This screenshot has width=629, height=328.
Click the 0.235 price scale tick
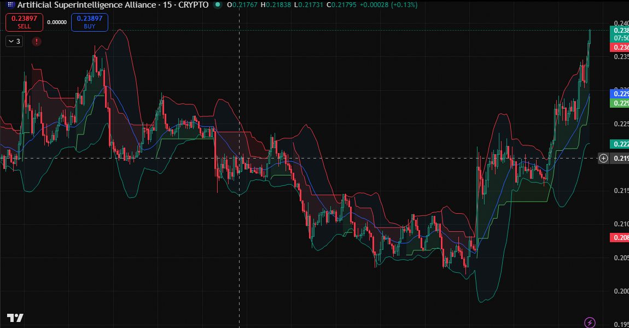(x=621, y=56)
